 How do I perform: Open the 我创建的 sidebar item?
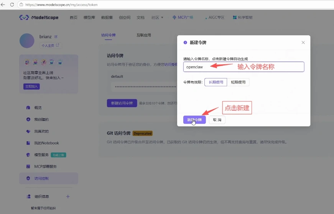[41, 119]
